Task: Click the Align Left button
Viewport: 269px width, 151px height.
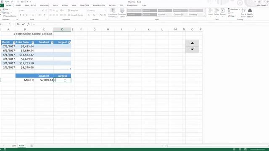Action: (x=50, y=15)
